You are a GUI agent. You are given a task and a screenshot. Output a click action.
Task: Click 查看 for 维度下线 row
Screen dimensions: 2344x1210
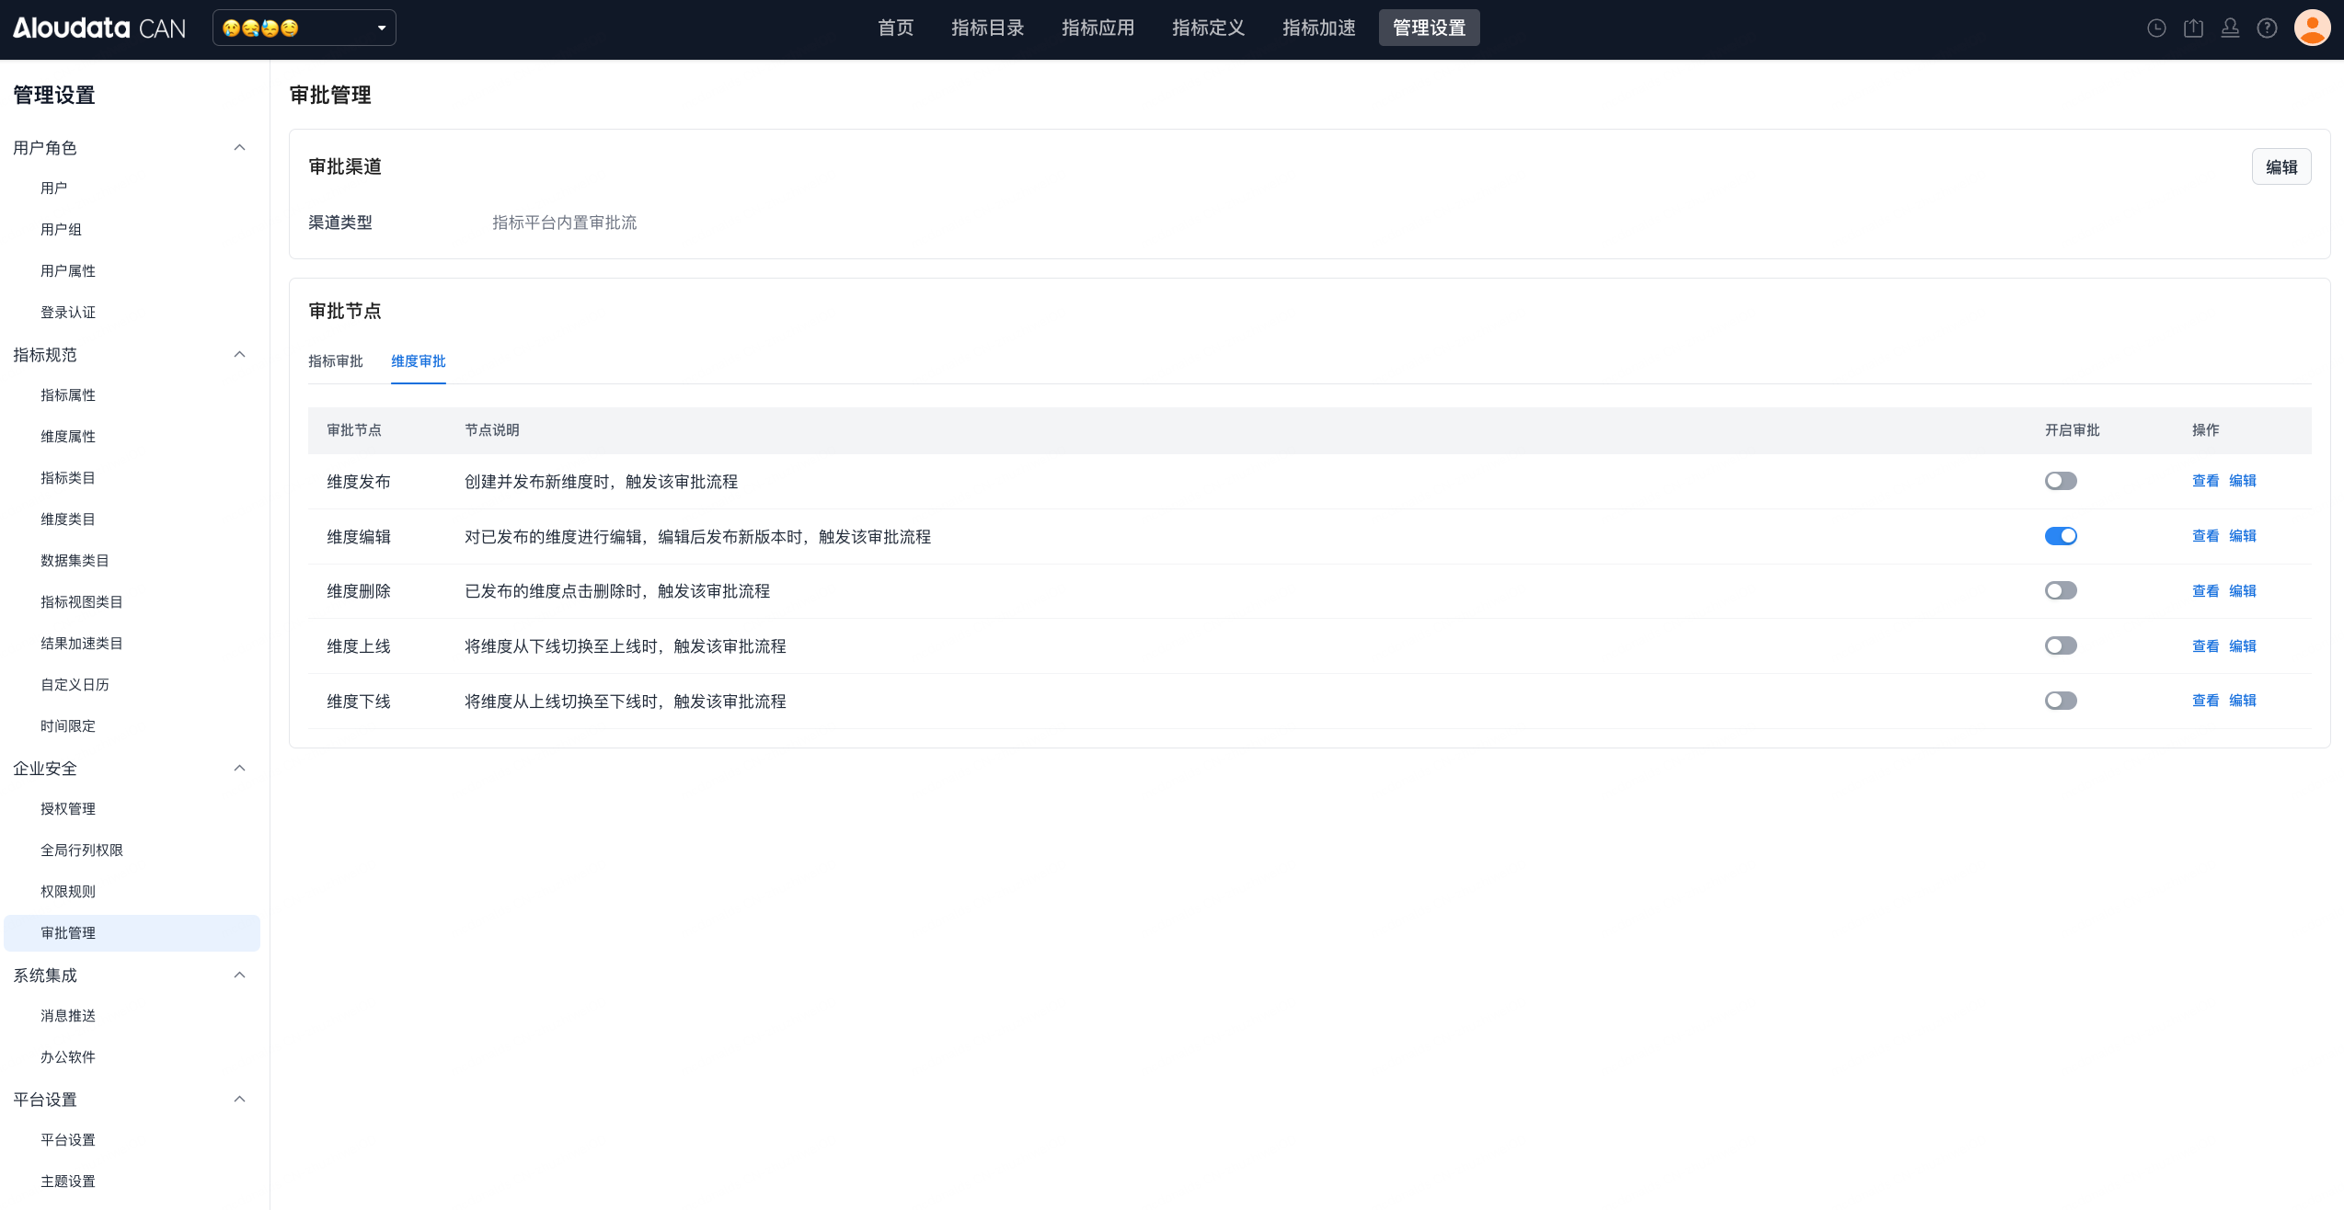pos(2205,701)
